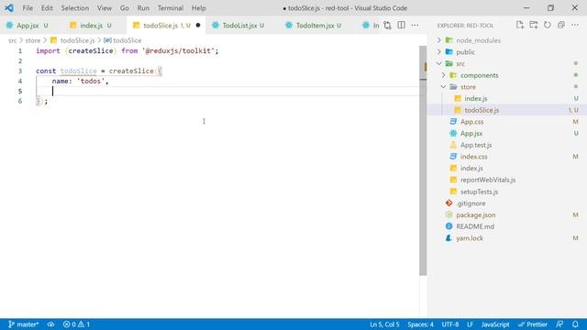Viewport: 587px width, 330px height.
Task: Click the Prettier status item
Action: tap(533, 324)
